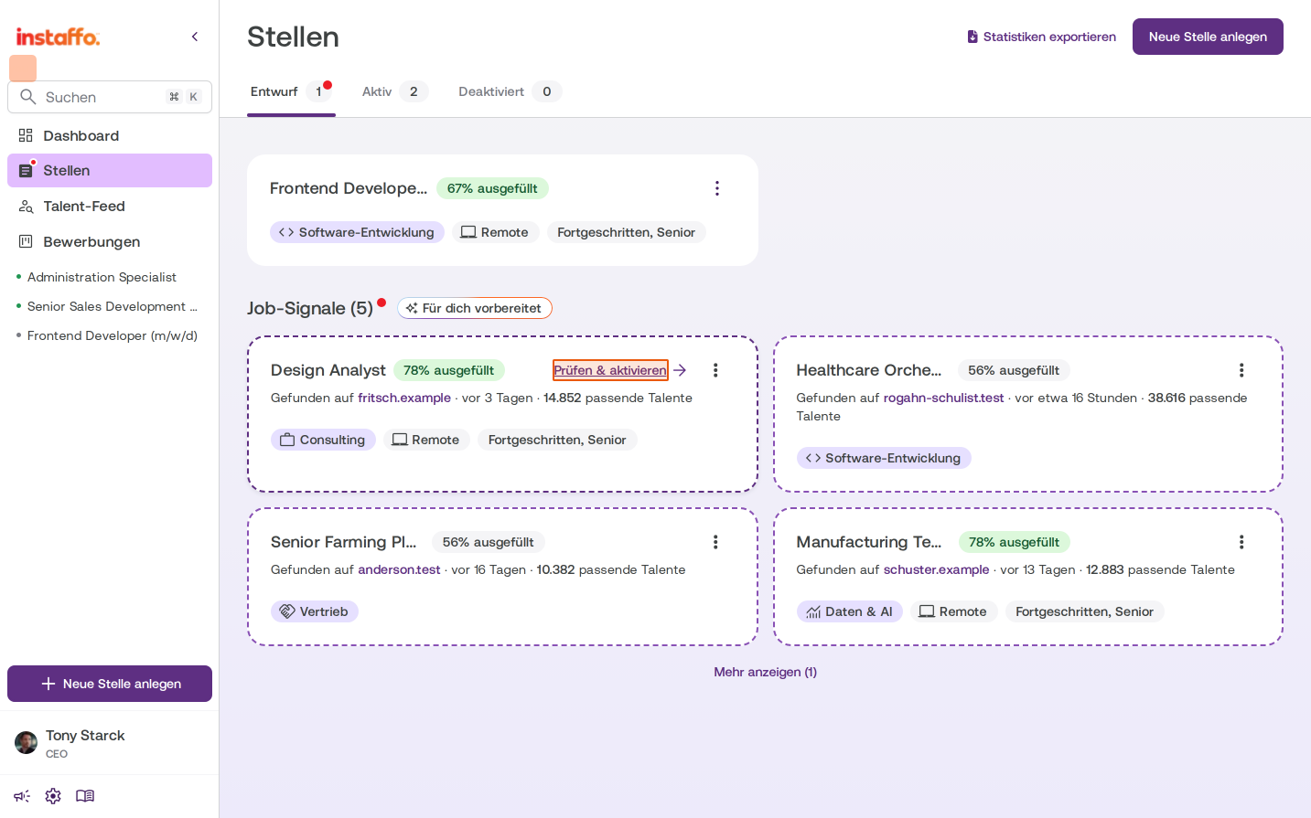The image size is (1311, 818).
Task: Click the Design Analyst card title
Action: click(328, 370)
